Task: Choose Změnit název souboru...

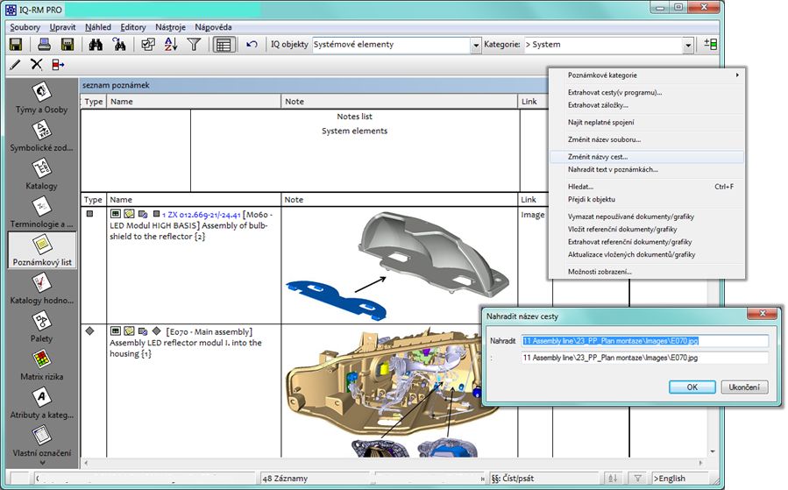Action: 646,139
